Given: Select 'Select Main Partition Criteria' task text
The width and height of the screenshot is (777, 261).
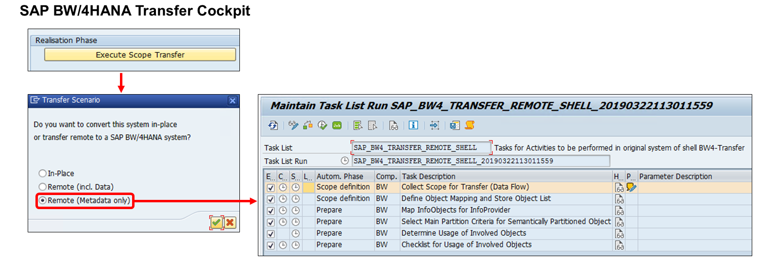Looking at the screenshot, I should [506, 222].
